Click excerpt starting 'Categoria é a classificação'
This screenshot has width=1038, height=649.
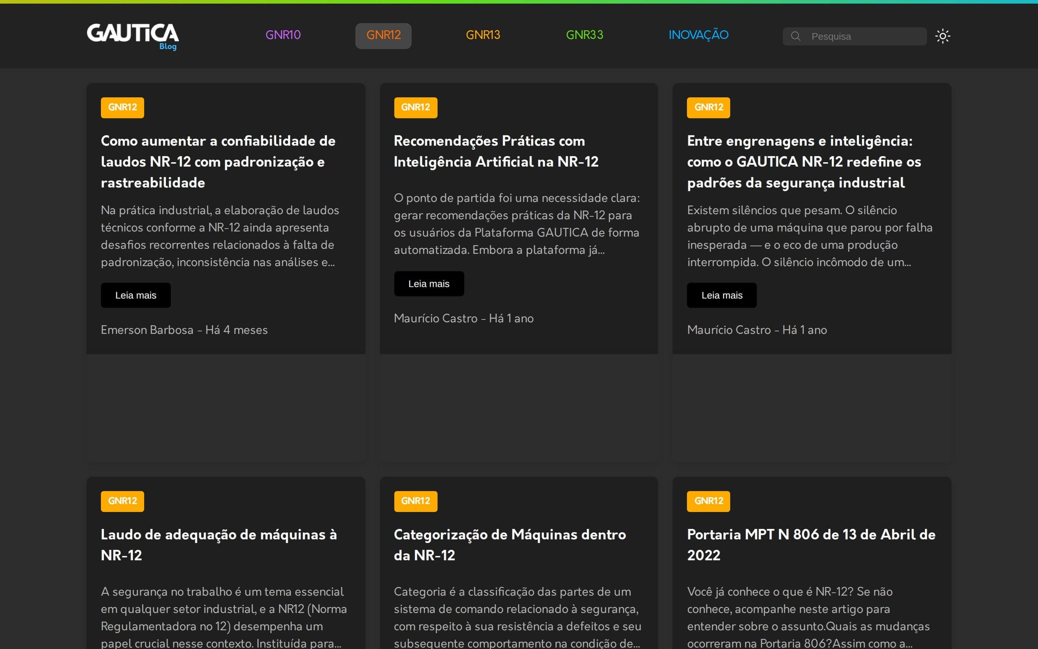[517, 617]
